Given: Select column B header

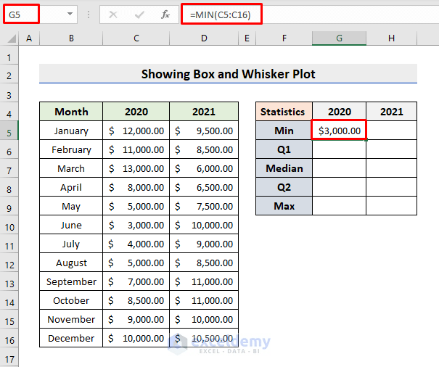Looking at the screenshot, I should click(x=71, y=38).
